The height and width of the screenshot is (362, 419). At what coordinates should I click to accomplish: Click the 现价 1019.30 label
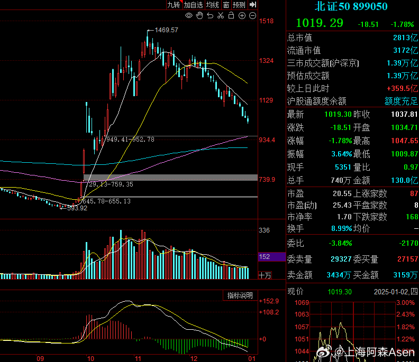(x=320, y=292)
